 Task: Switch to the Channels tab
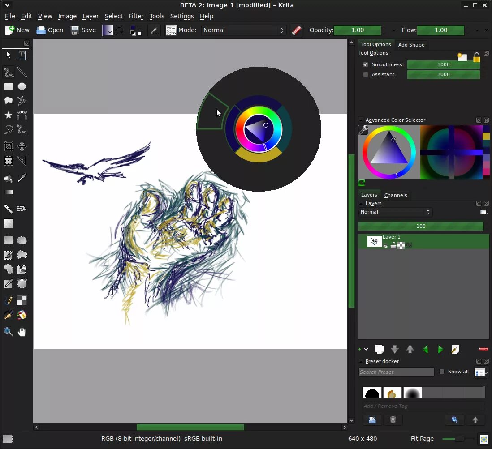click(x=395, y=195)
